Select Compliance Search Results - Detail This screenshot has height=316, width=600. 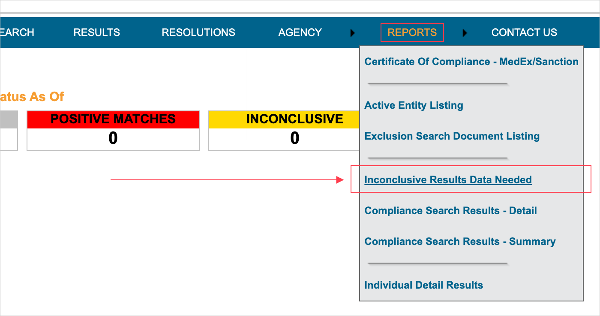[x=450, y=210]
